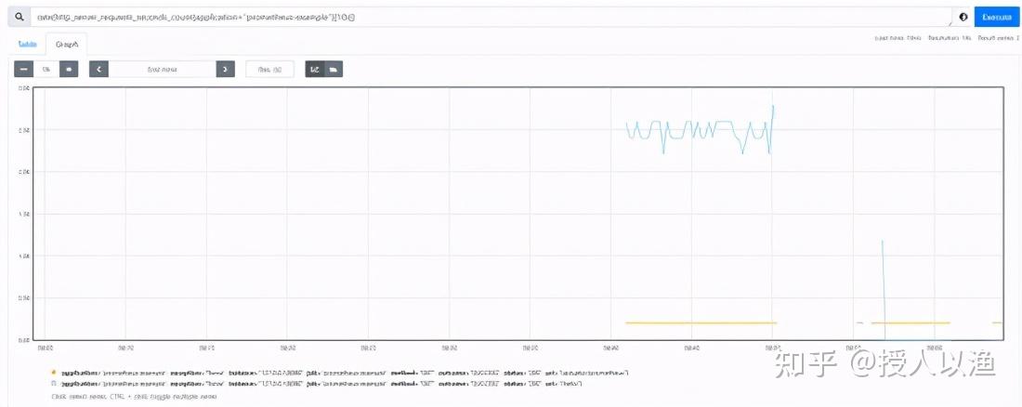1022x407 pixels.
Task: Click inside the PromQL expression input field
Action: pyautogui.click(x=492, y=17)
